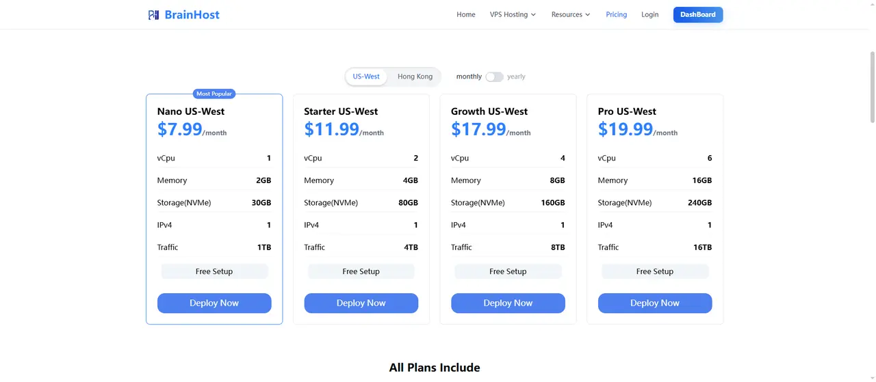Deploy the Pro US-West plan
Image resolution: width=876 pixels, height=382 pixels.
tap(655, 303)
